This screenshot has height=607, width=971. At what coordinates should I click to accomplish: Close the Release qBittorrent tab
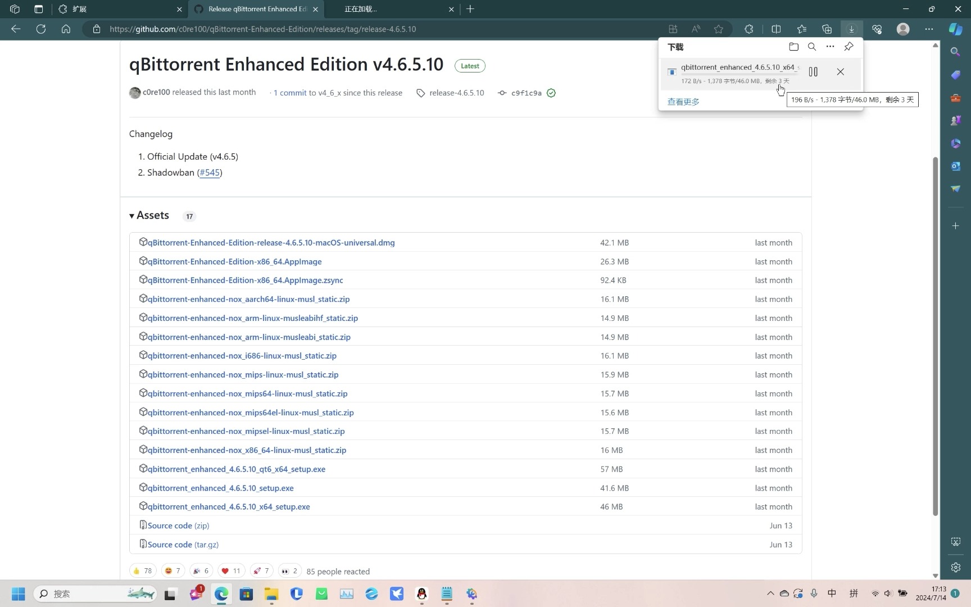[x=315, y=9]
